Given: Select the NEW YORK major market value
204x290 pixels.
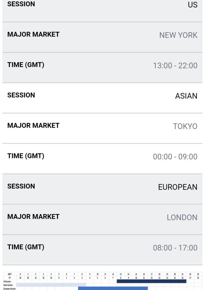Looking at the screenshot, I should coord(178,35).
